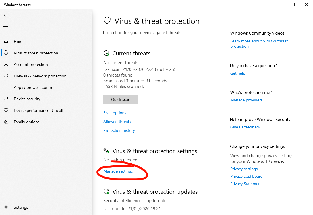Open Family options in sidebar

point(27,122)
